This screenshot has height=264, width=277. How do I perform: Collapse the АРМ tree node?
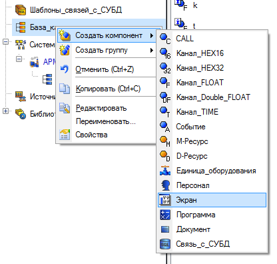pyautogui.click(x=19, y=59)
